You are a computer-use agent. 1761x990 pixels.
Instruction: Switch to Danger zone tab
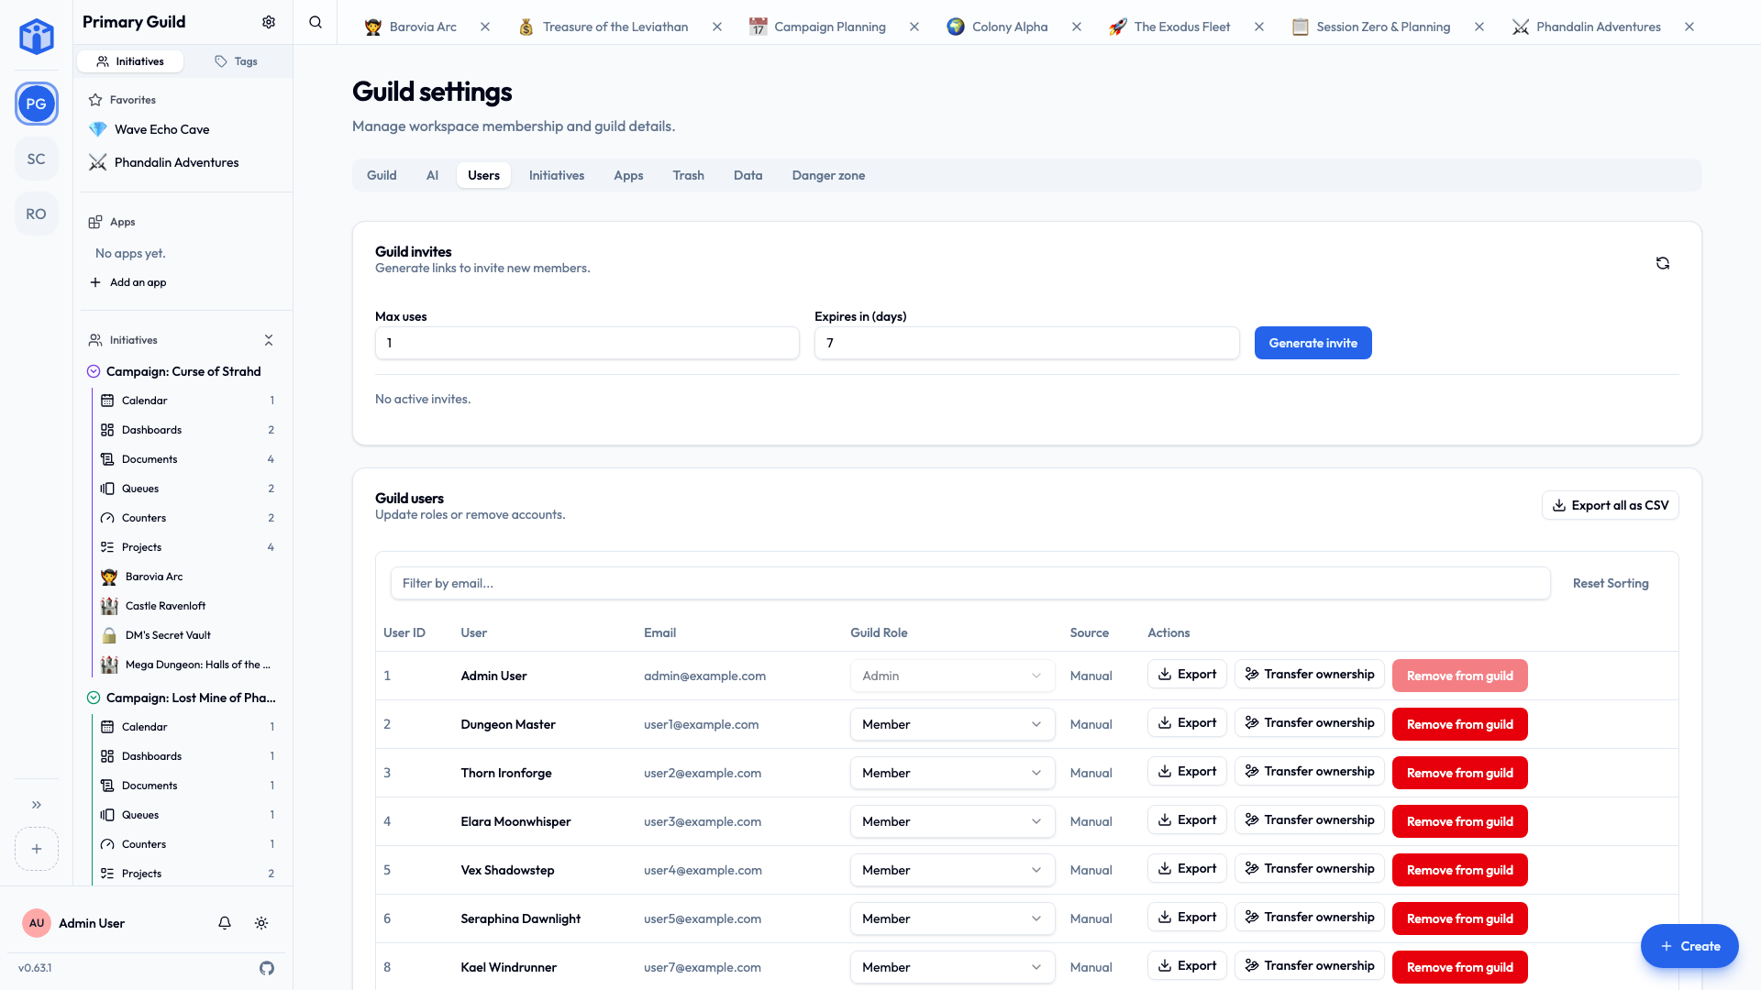[x=828, y=175]
